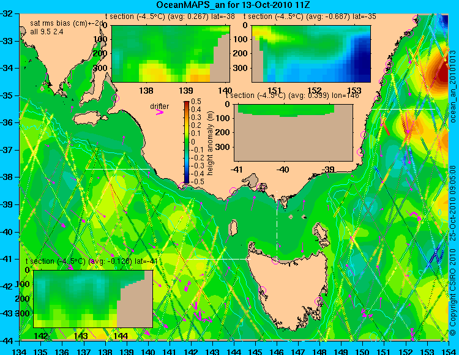Click the height anomaly color bar
Image resolution: width=459 pixels, height=355 pixels.
pyautogui.click(x=187, y=143)
